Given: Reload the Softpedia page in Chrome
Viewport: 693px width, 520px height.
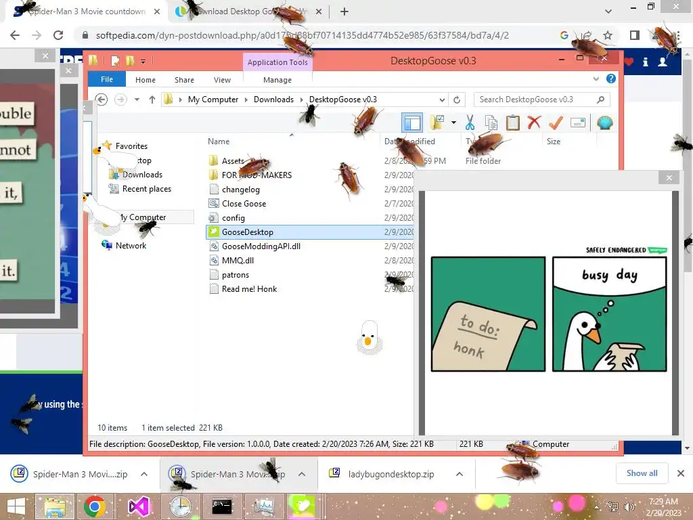Looking at the screenshot, I should [x=58, y=35].
